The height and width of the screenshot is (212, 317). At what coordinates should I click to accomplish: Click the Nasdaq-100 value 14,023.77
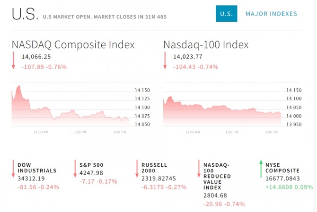tap(188, 57)
